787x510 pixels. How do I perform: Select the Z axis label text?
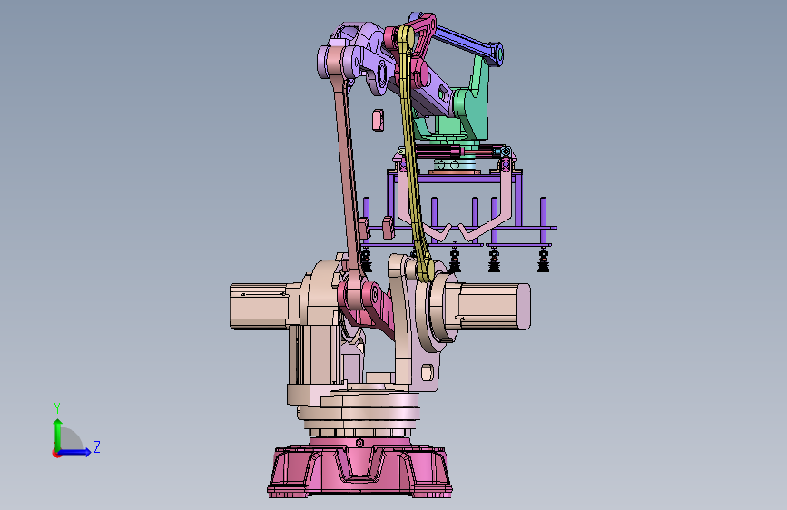tap(97, 446)
